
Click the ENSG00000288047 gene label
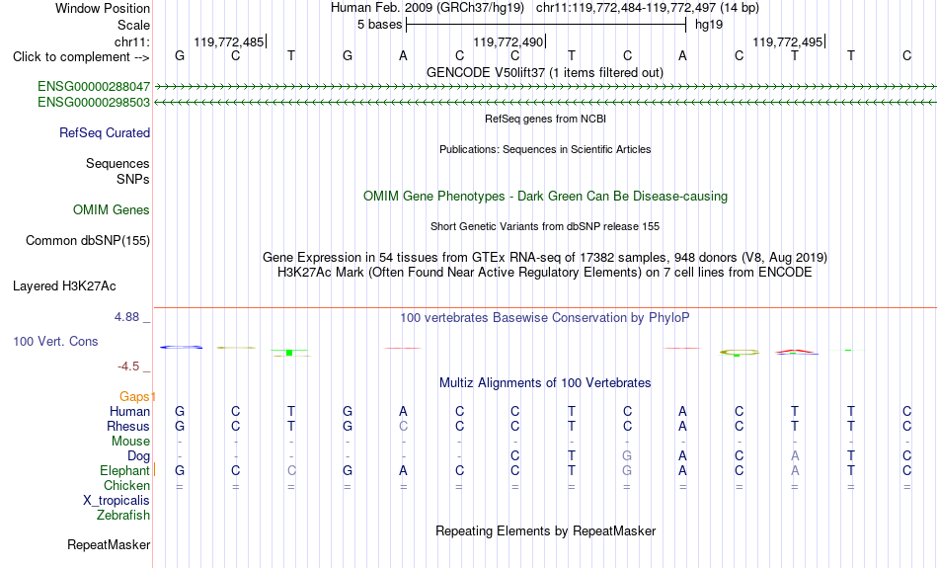[x=94, y=87]
